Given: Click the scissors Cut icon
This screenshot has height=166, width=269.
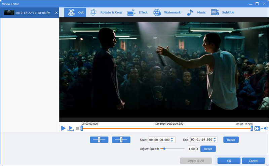Looking at the screenshot, I should pyautogui.click(x=71, y=12).
